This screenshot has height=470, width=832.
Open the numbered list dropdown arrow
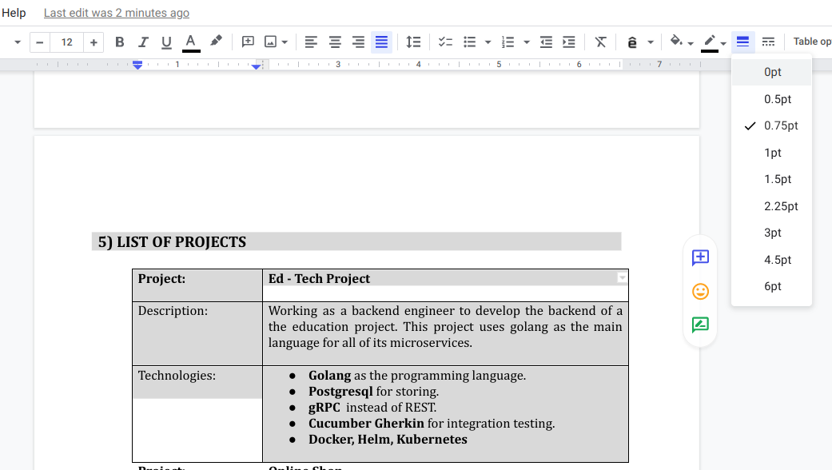[x=525, y=42]
